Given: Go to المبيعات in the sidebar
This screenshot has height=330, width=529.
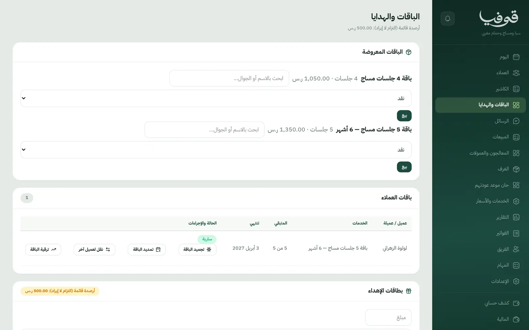Looking at the screenshot, I should pos(480,137).
